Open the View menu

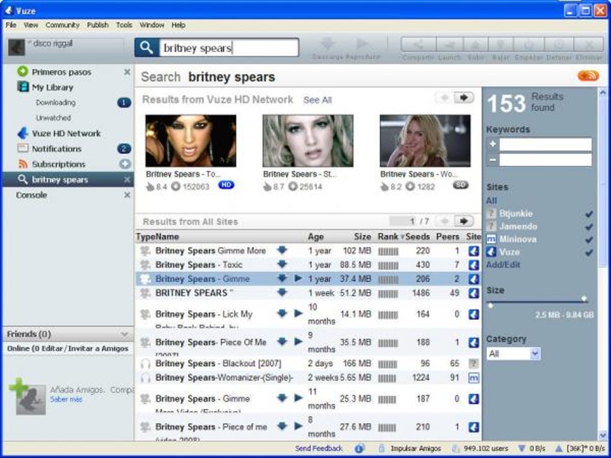point(31,25)
